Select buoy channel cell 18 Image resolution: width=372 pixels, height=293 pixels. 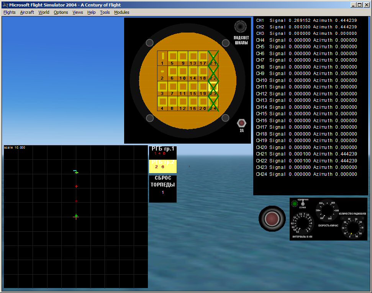(x=203, y=73)
